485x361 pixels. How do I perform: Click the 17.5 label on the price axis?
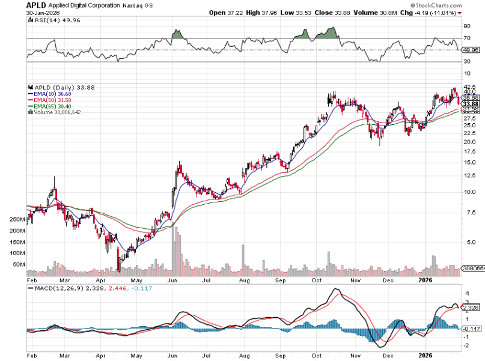coord(469,151)
